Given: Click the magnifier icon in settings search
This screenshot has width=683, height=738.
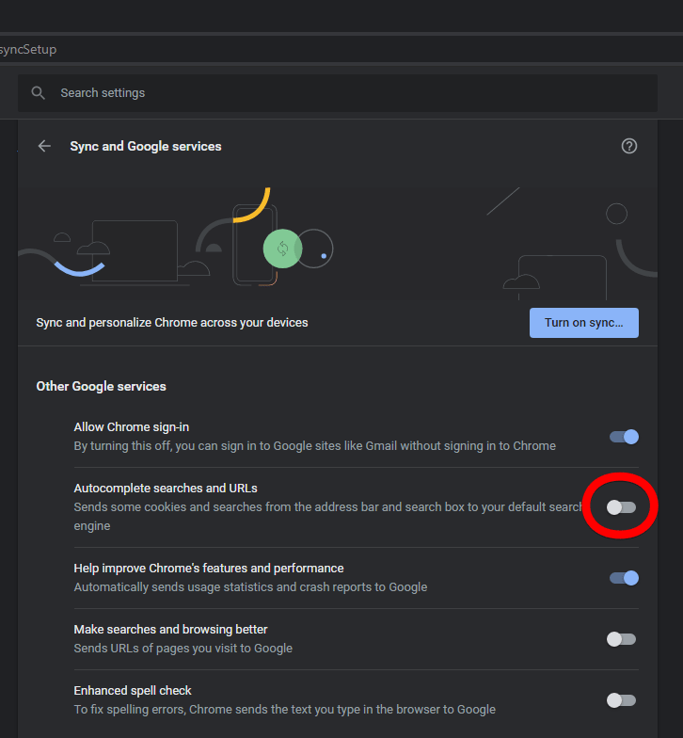Looking at the screenshot, I should tap(38, 92).
